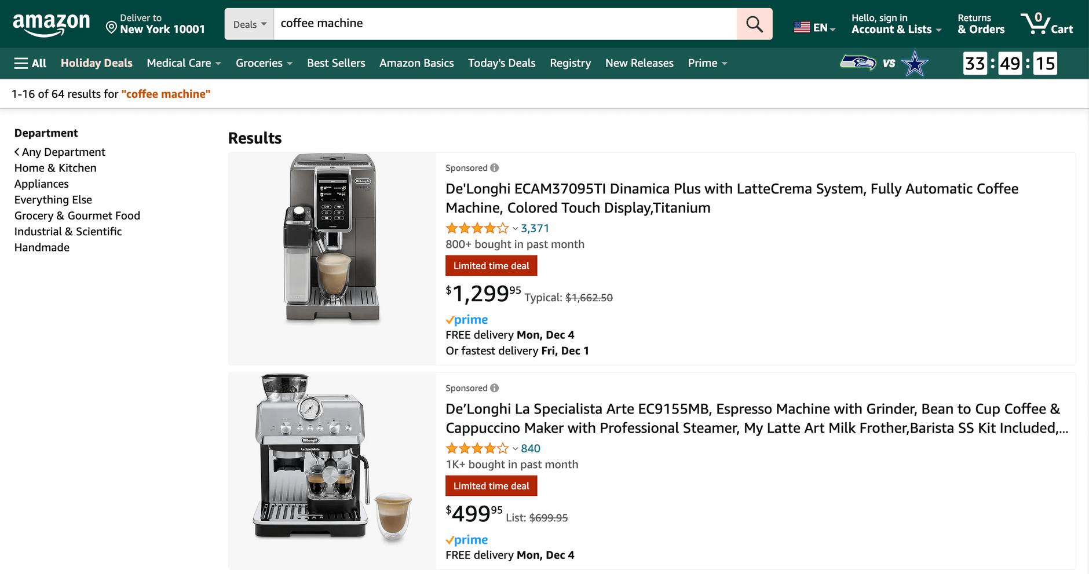The width and height of the screenshot is (1089, 574).
Task: Open the Deals search category dropdown
Action: [x=249, y=24]
